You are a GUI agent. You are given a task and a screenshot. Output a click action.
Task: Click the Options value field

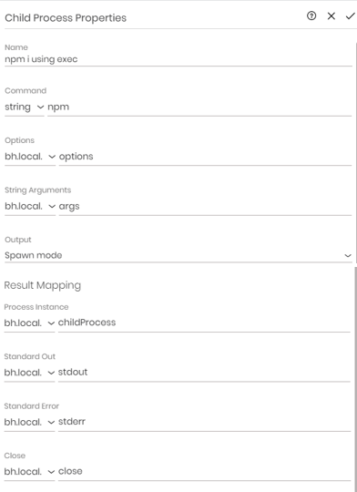click(205, 157)
